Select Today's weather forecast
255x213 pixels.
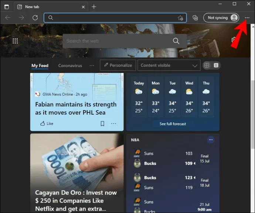139,97
